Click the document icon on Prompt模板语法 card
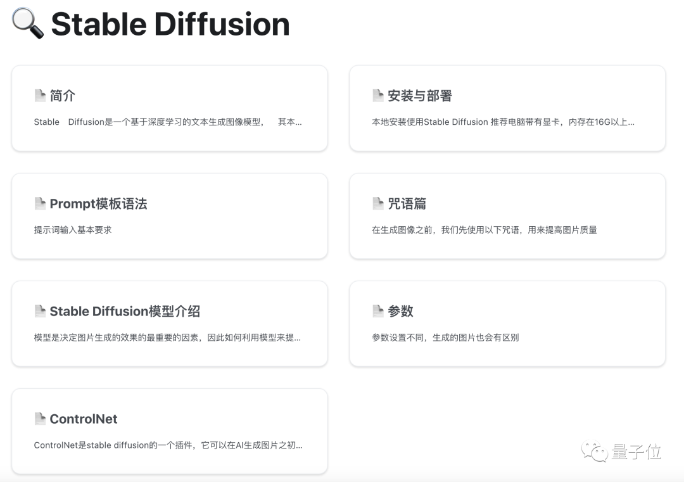This screenshot has width=684, height=482. pos(41,203)
